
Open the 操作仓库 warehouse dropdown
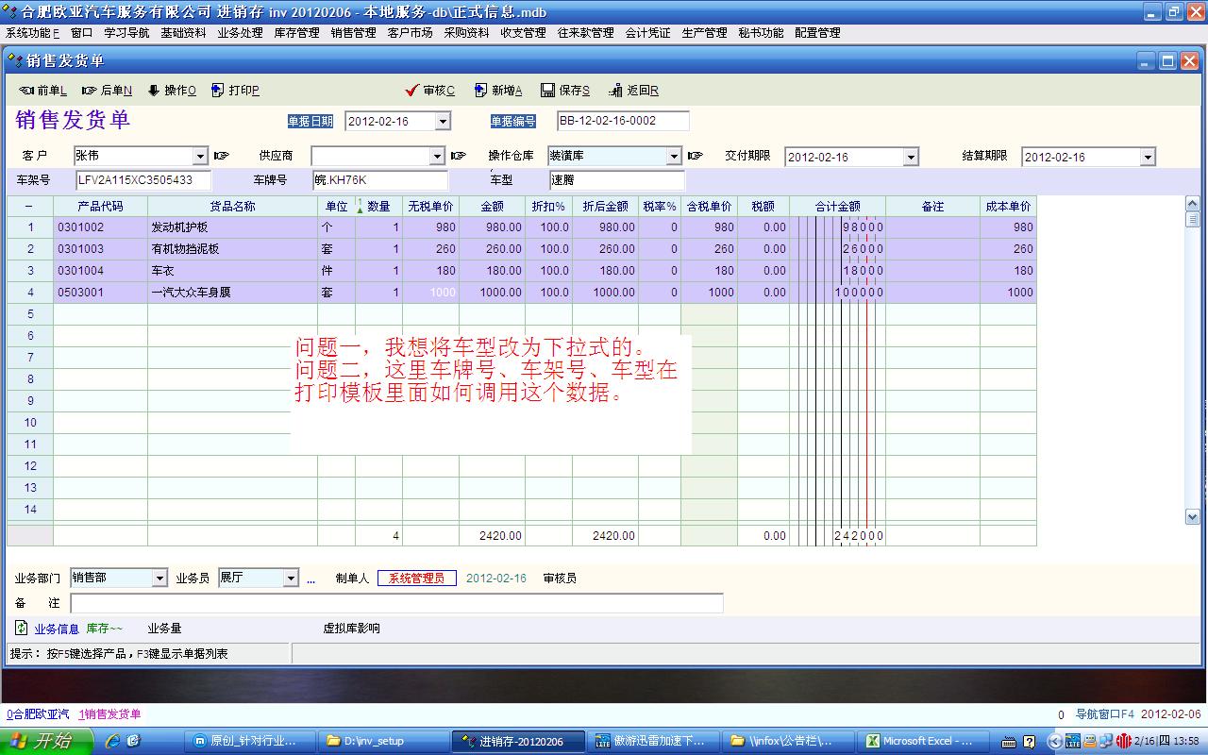point(674,157)
